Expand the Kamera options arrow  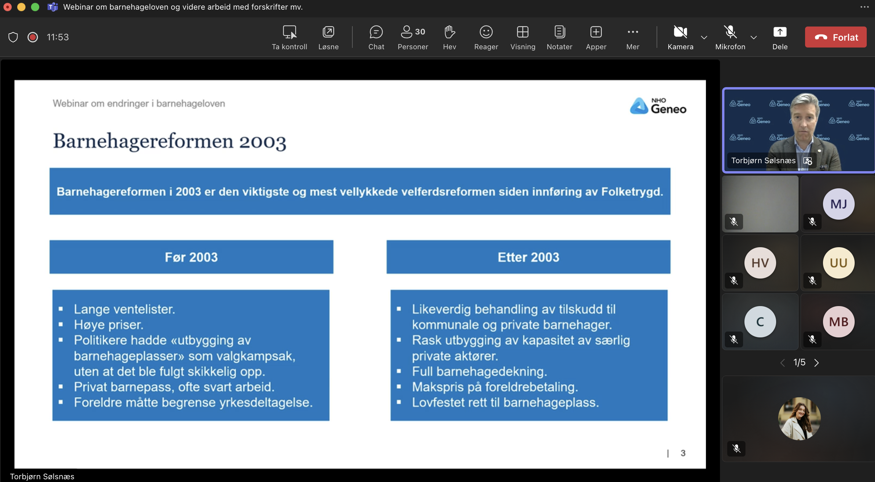tap(704, 38)
